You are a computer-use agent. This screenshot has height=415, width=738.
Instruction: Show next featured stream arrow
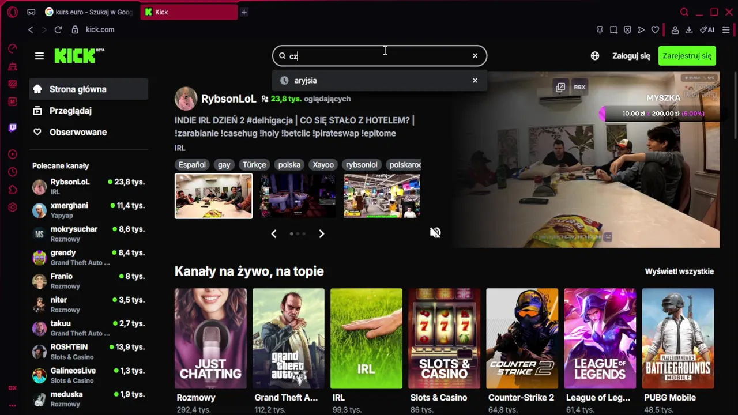pos(322,233)
